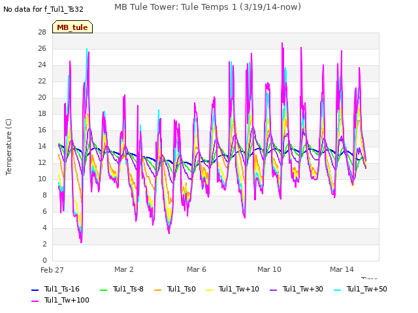
Task: Select the Tul1_Tw+30 legend label
Action: pos(303,290)
